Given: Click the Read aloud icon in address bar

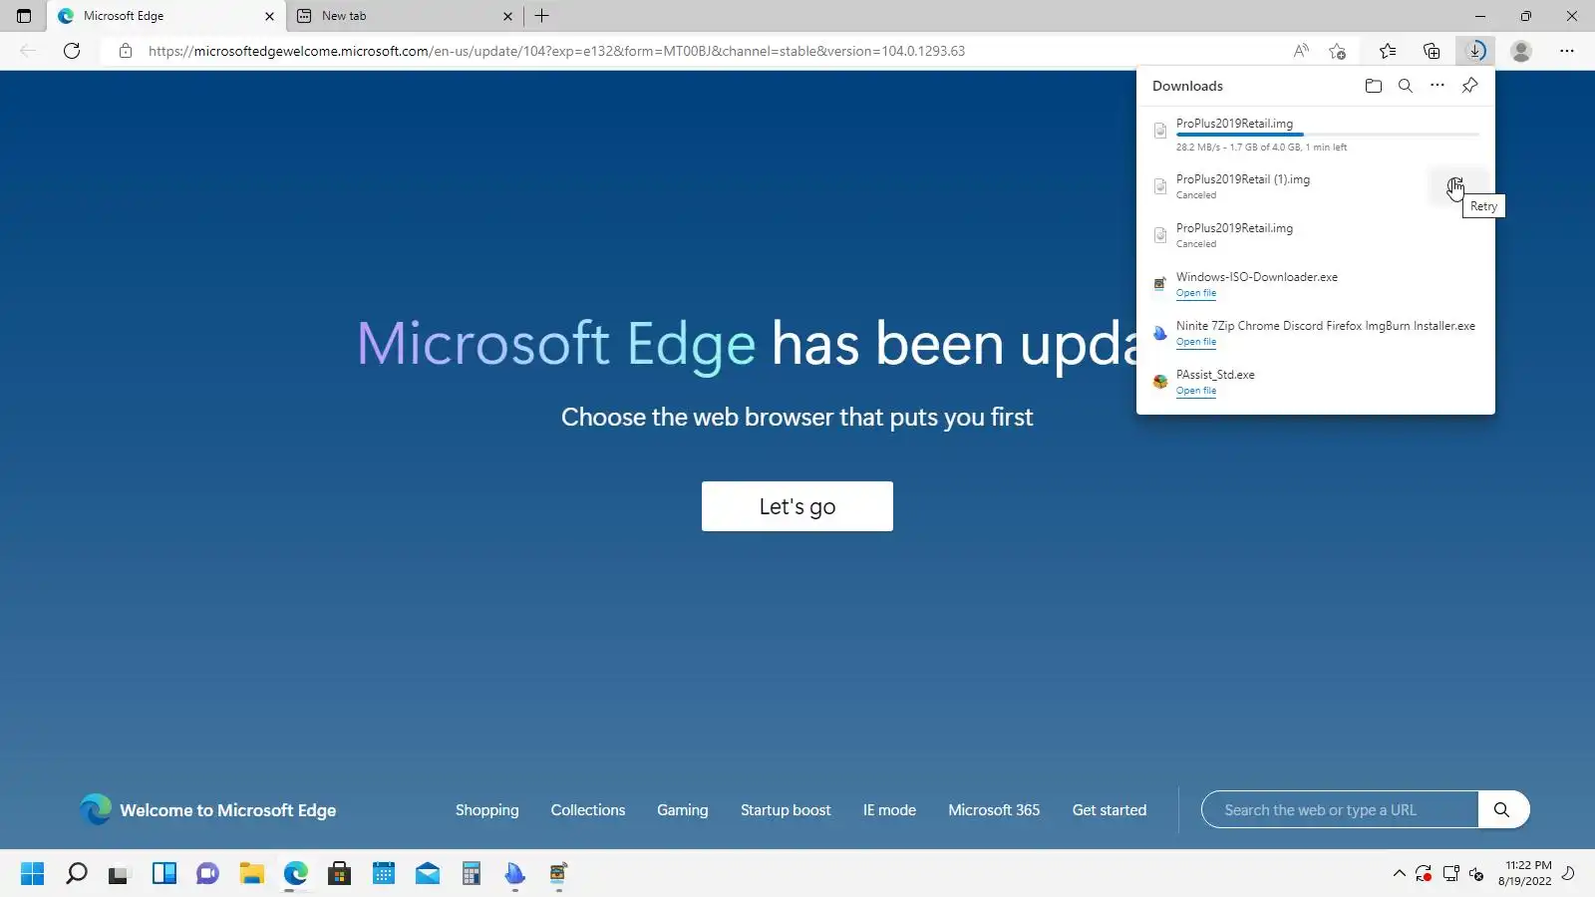Looking at the screenshot, I should (x=1301, y=51).
